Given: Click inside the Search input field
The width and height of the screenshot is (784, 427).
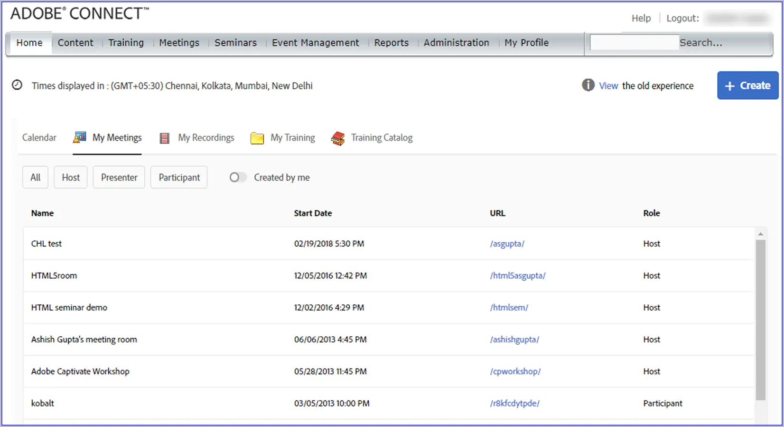Looking at the screenshot, I should (x=634, y=43).
